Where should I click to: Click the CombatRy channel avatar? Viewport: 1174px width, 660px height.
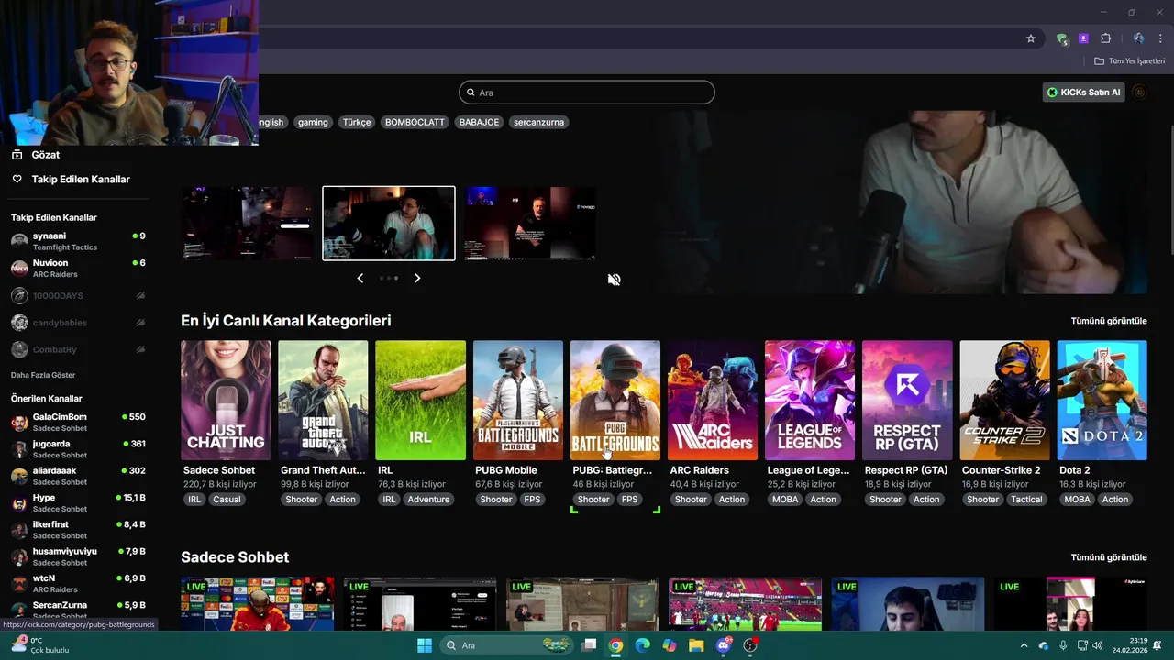tap(19, 350)
